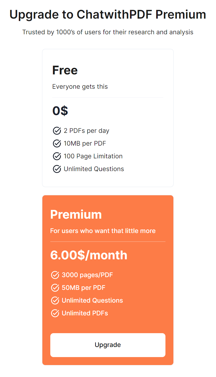Click checkmark icon beside 3000 pages/PDF

click(55, 275)
